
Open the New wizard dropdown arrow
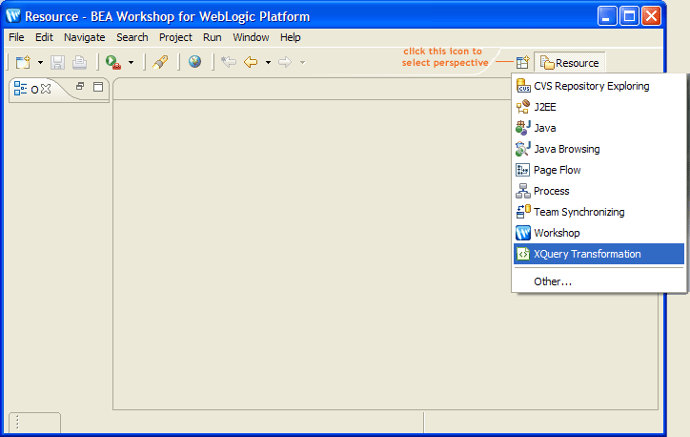pos(40,63)
